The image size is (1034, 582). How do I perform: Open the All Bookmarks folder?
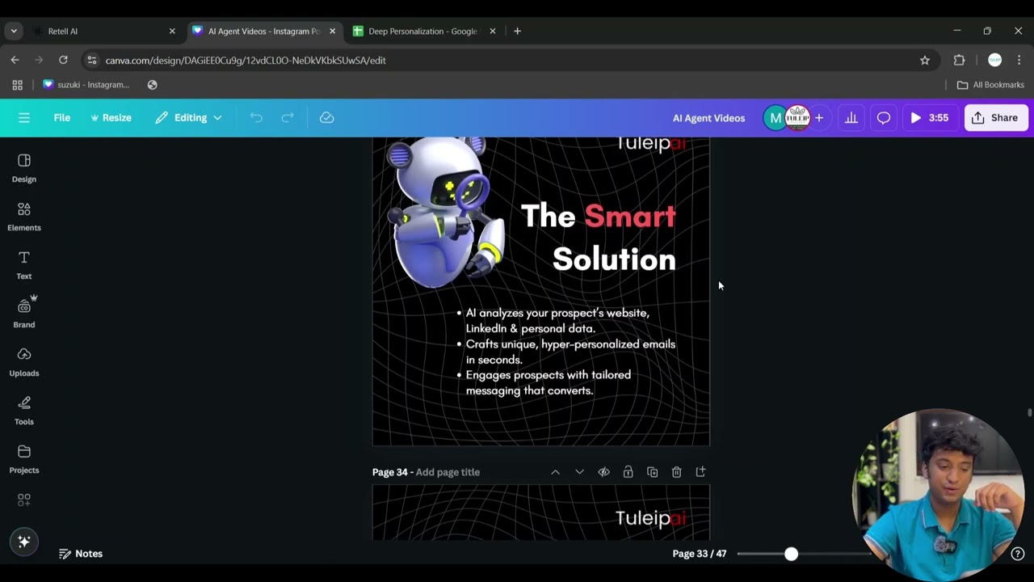990,85
